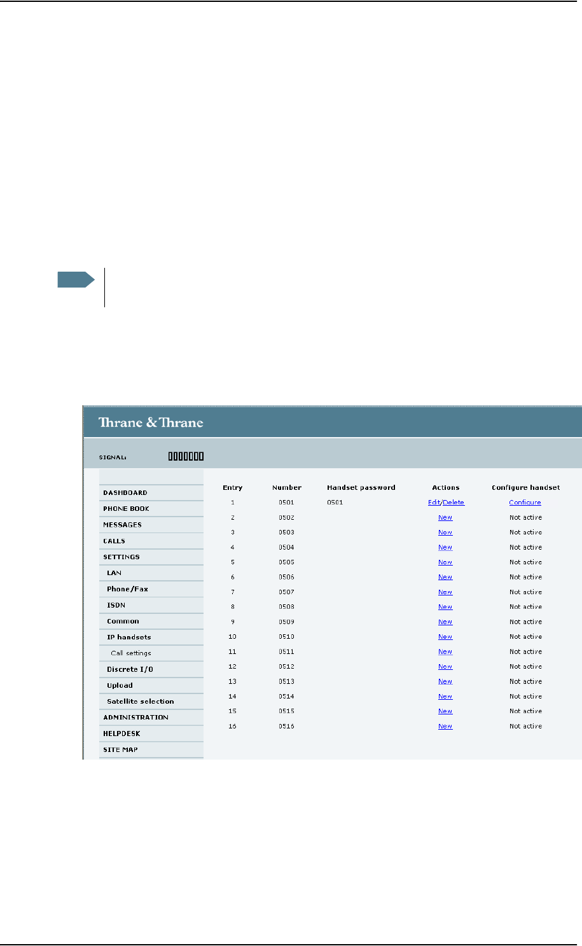
Task: Click New link for number 0509
Action: tap(445, 622)
